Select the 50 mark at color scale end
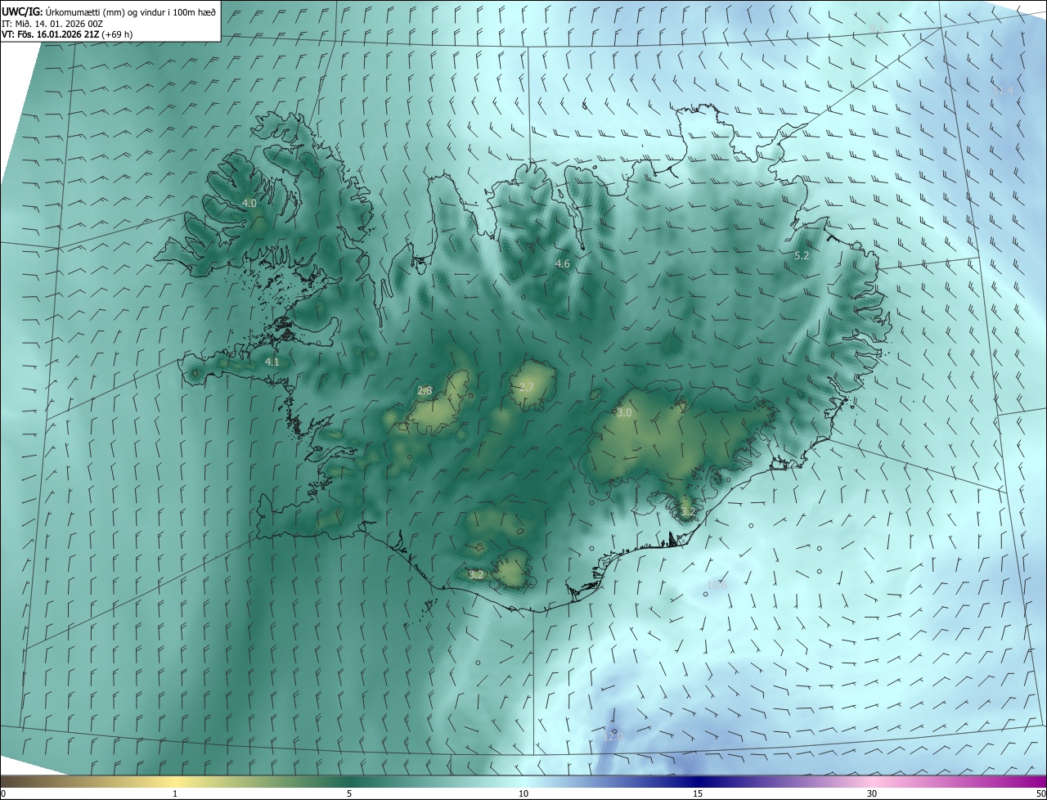Screen dimensions: 1047x800 pos(1040,793)
